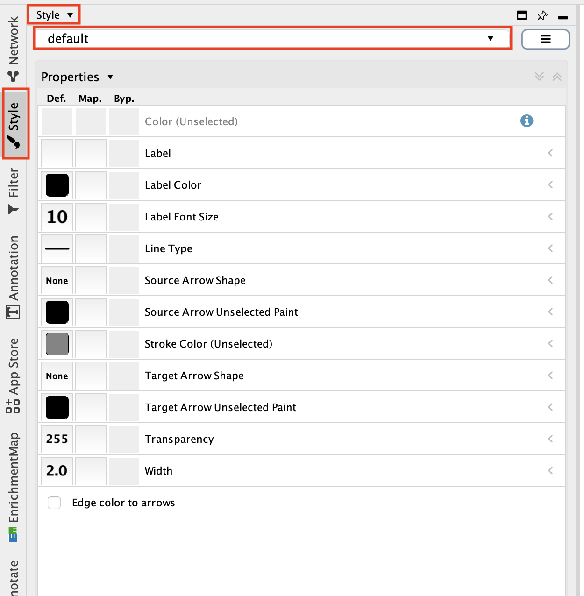The height and width of the screenshot is (596, 584).
Task: Open the Style panel title dropdown
Action: click(x=54, y=15)
